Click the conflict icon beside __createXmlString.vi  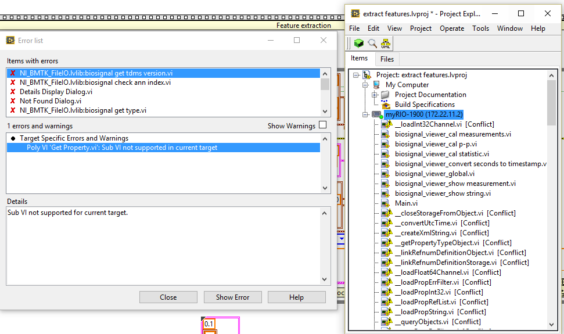[387, 233]
